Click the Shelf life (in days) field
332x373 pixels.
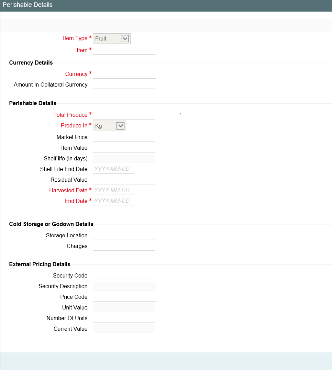pyautogui.click(x=124, y=158)
